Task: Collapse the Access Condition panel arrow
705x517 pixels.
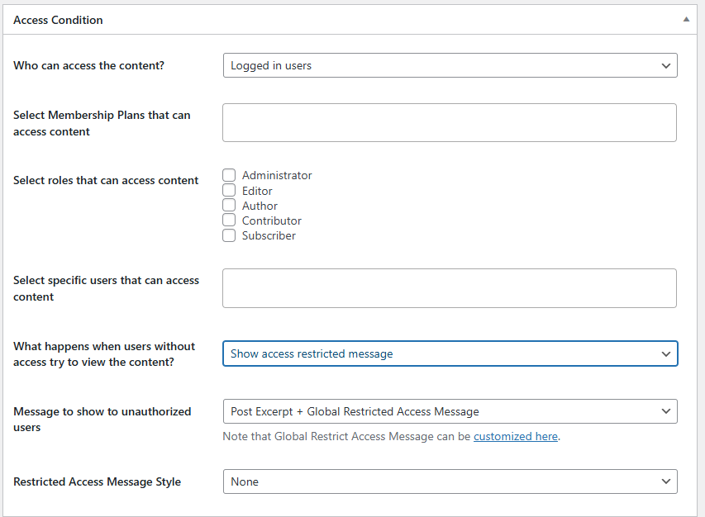Action: coord(685,19)
